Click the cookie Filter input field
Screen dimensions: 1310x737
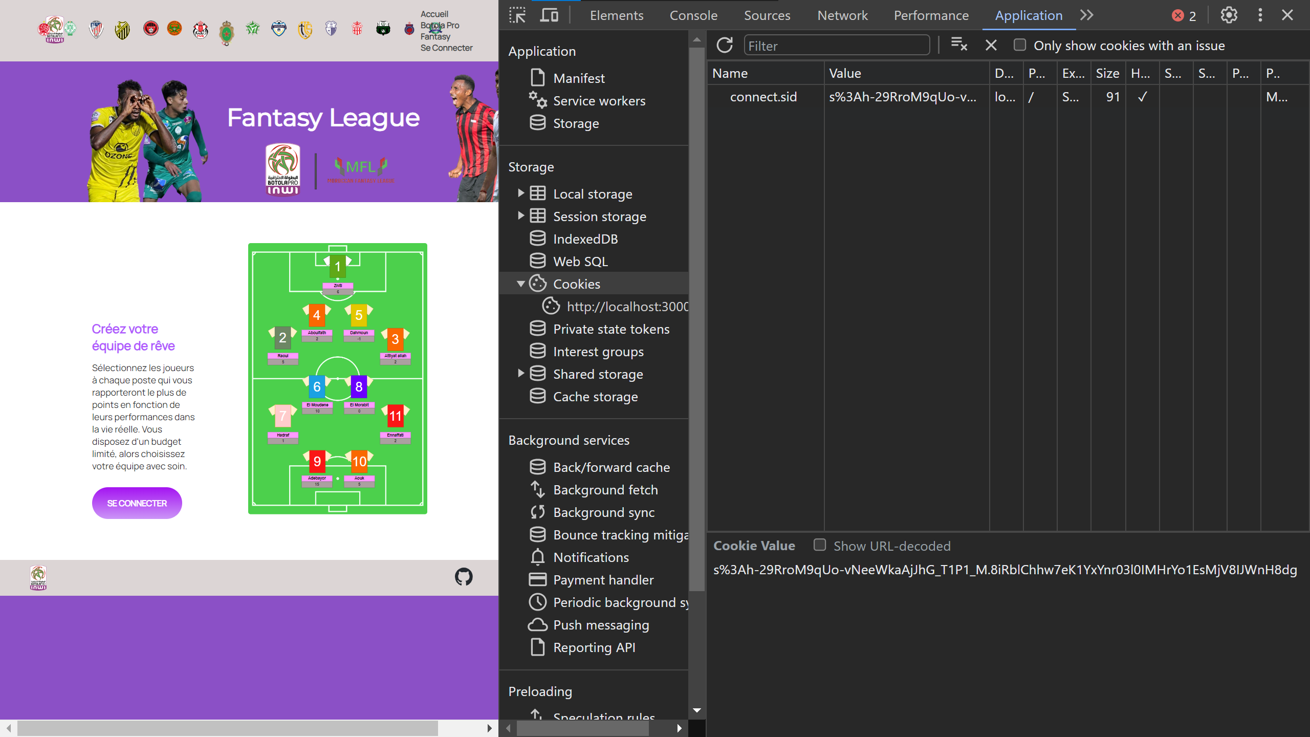[x=836, y=46]
